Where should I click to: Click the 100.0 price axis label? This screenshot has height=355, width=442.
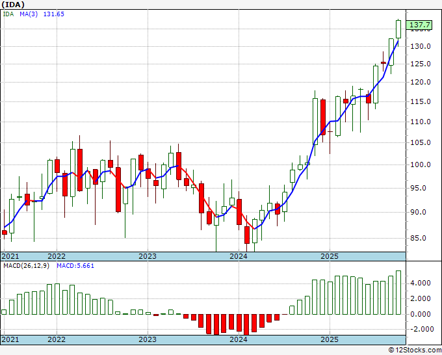[x=421, y=164]
